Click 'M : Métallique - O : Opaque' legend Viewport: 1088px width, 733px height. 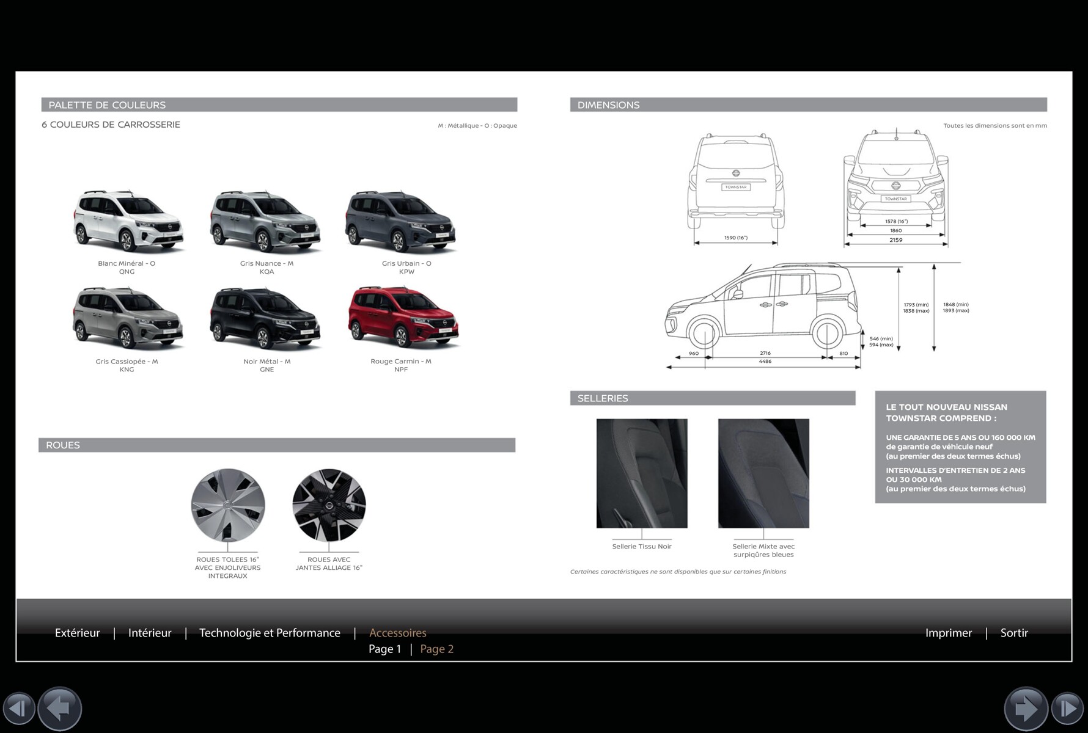pyautogui.click(x=477, y=125)
